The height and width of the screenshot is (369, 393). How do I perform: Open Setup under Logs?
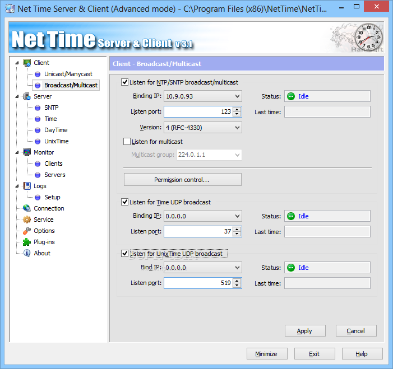[x=52, y=197]
